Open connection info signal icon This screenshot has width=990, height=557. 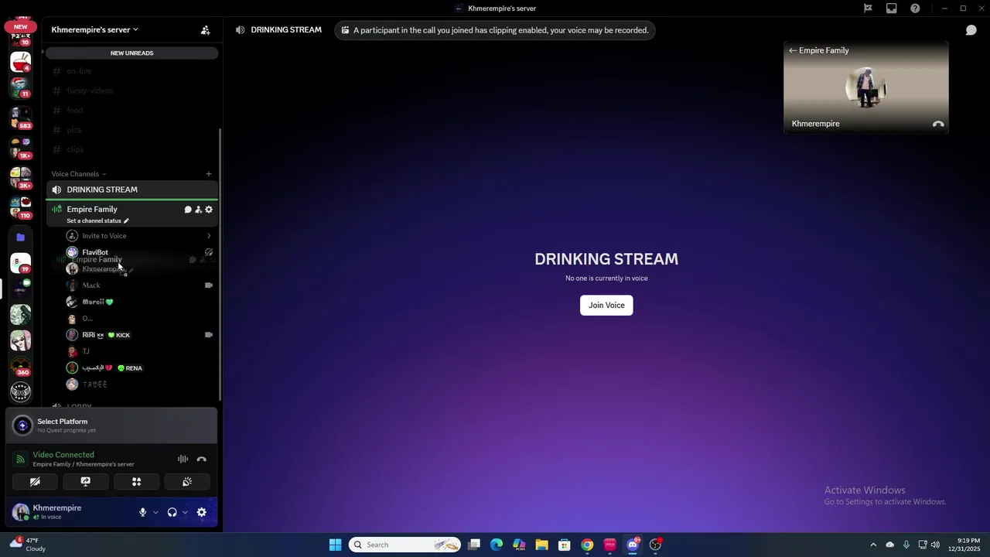pyautogui.click(x=21, y=459)
